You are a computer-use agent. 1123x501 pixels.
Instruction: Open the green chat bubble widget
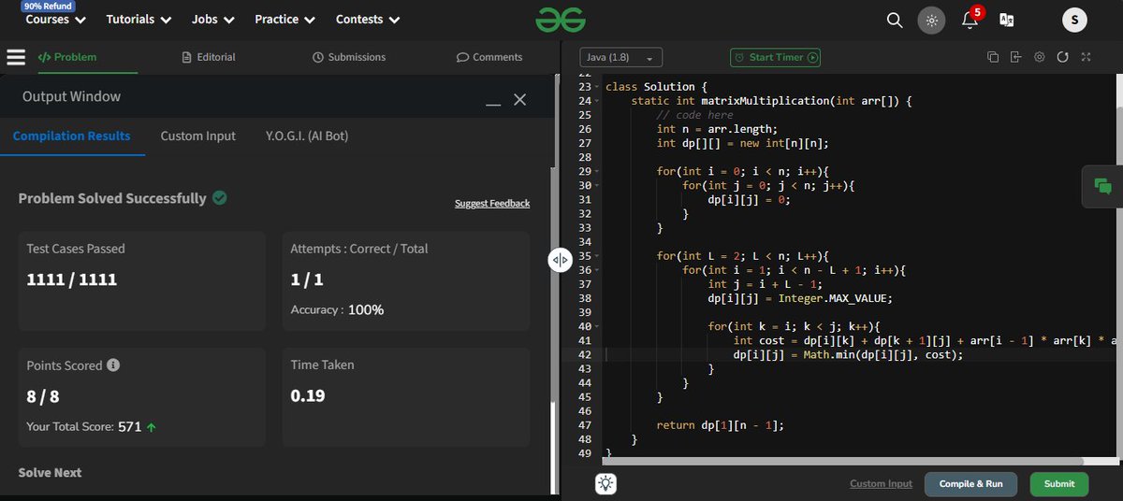pos(1102,186)
